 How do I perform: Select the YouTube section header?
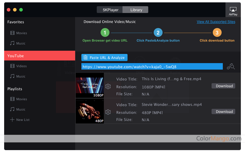40,56
